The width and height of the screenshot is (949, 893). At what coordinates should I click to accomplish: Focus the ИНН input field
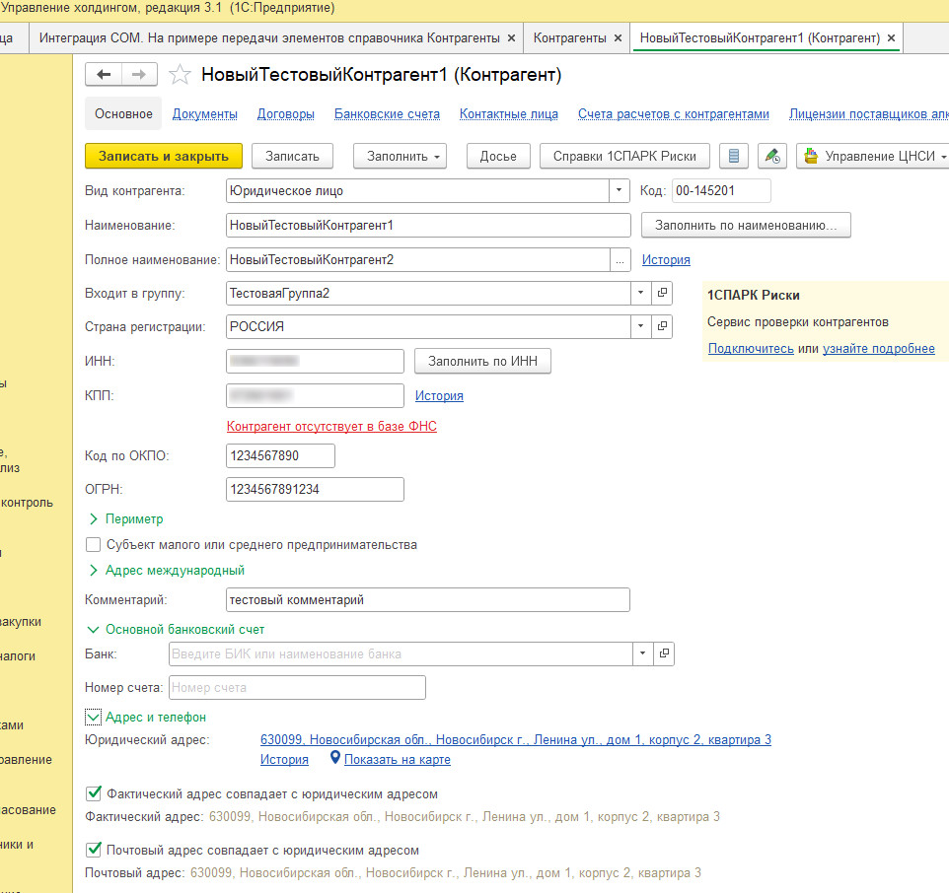315,361
